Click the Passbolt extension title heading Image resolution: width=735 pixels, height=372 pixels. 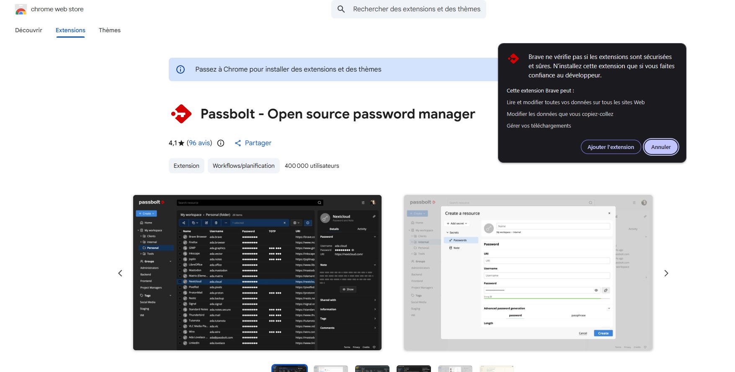[338, 114]
